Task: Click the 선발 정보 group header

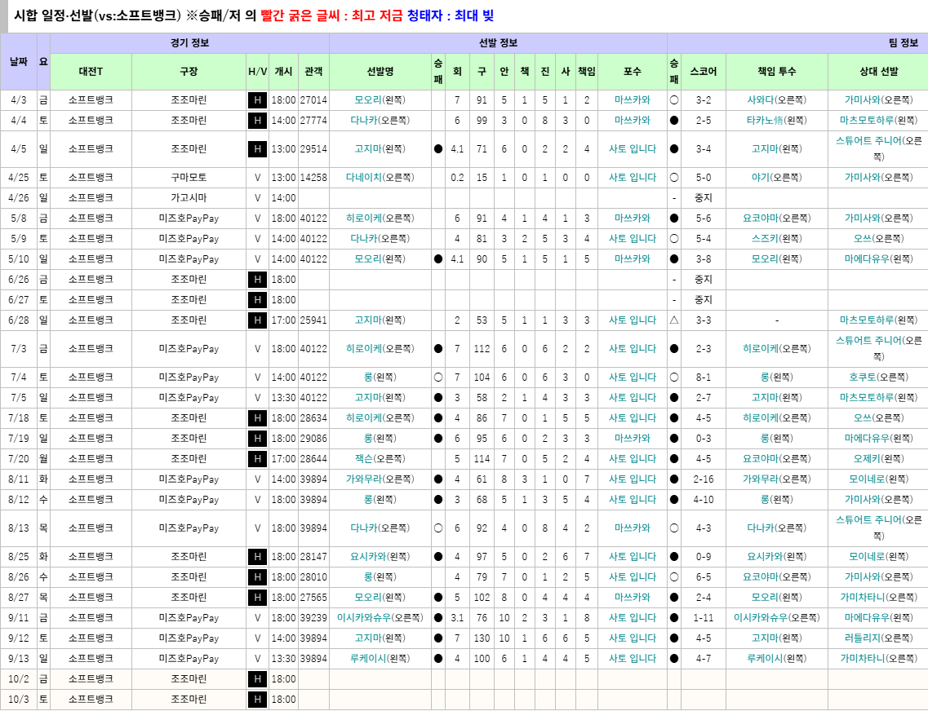Action: point(498,43)
